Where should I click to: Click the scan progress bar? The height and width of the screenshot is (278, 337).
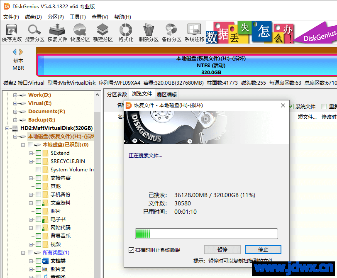pyautogui.click(x=206, y=234)
